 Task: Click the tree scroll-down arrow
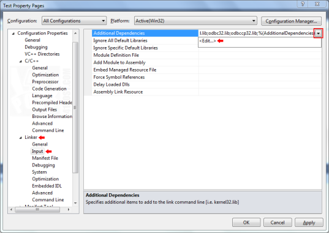(75, 203)
